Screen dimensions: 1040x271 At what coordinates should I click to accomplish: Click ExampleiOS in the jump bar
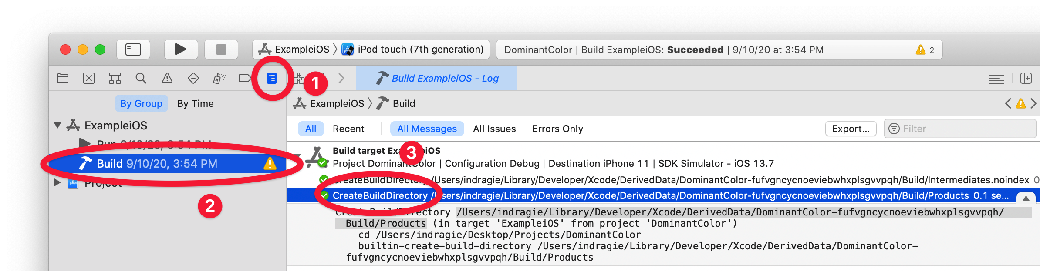pyautogui.click(x=329, y=103)
